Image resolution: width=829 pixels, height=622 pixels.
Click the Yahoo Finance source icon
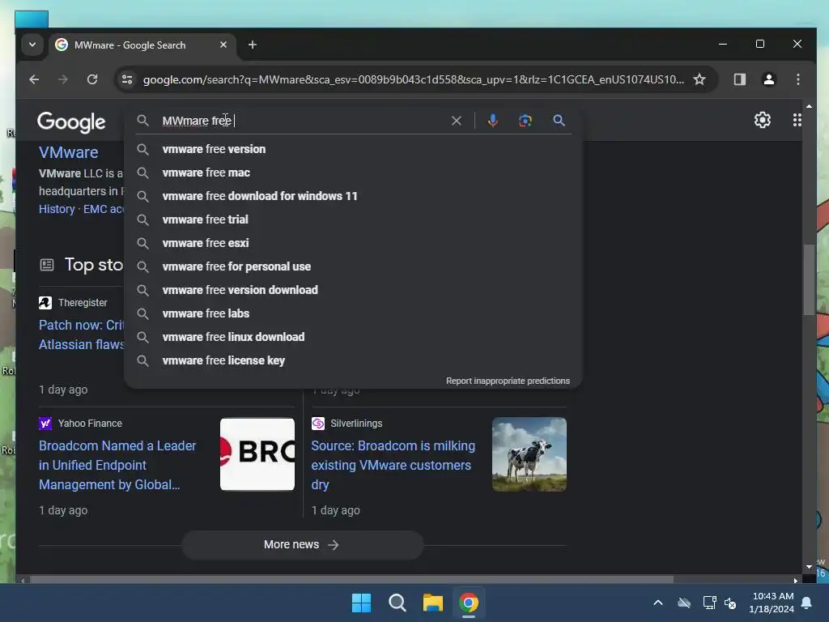pos(45,423)
